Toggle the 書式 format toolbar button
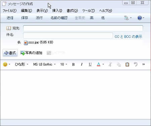This screenshot has height=126, width=151. (10, 53)
